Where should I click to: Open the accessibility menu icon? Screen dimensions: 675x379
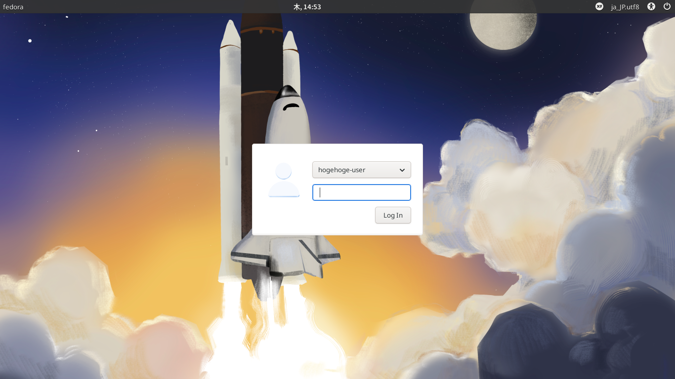pos(651,6)
